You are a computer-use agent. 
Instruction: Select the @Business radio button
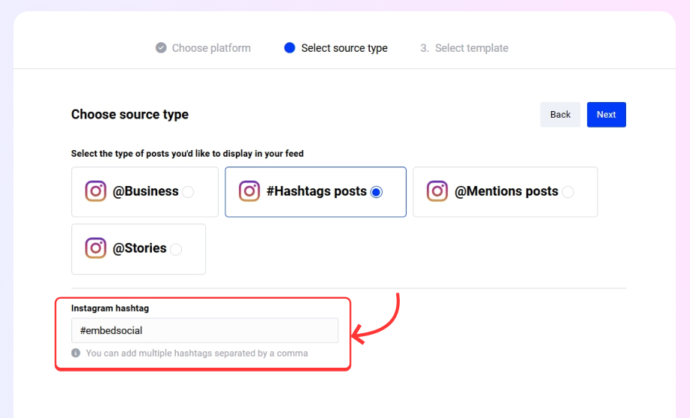click(188, 192)
